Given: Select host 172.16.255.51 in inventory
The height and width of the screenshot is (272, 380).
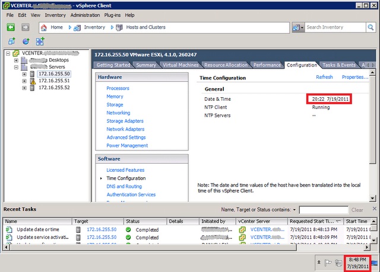Looking at the screenshot, I should click(54, 81).
